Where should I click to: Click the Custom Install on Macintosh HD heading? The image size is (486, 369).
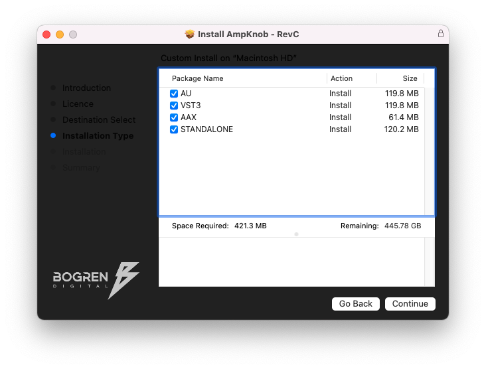pyautogui.click(x=229, y=58)
